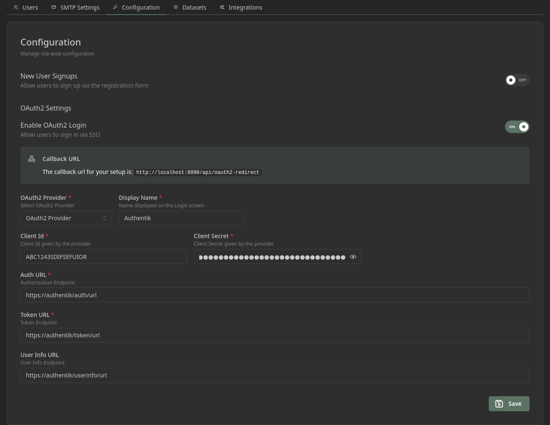Click the Users people icon
This screenshot has width=550, height=425.
pos(16,8)
